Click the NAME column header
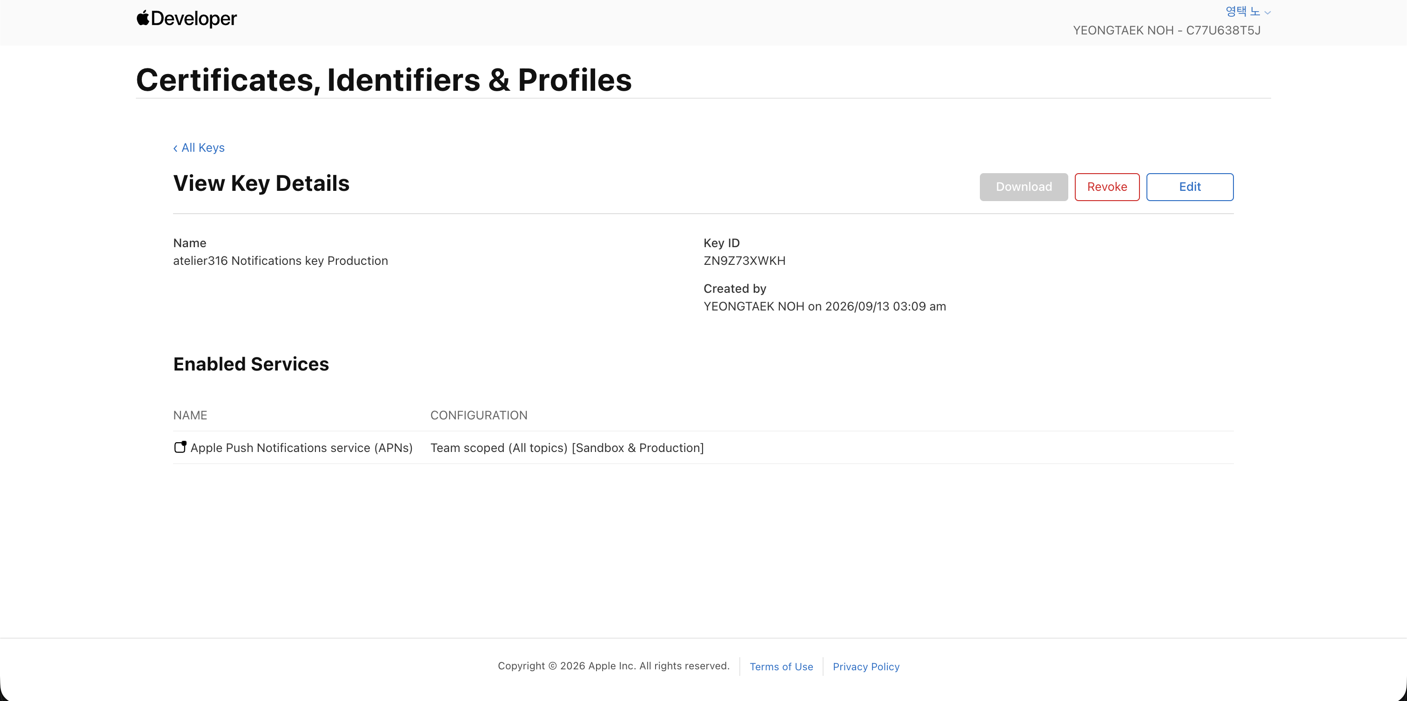 point(190,415)
